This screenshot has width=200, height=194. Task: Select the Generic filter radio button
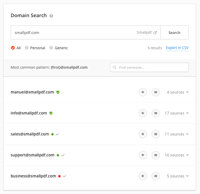pyautogui.click(x=51, y=48)
